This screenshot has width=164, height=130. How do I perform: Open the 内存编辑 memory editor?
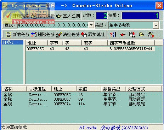[x=43, y=16]
